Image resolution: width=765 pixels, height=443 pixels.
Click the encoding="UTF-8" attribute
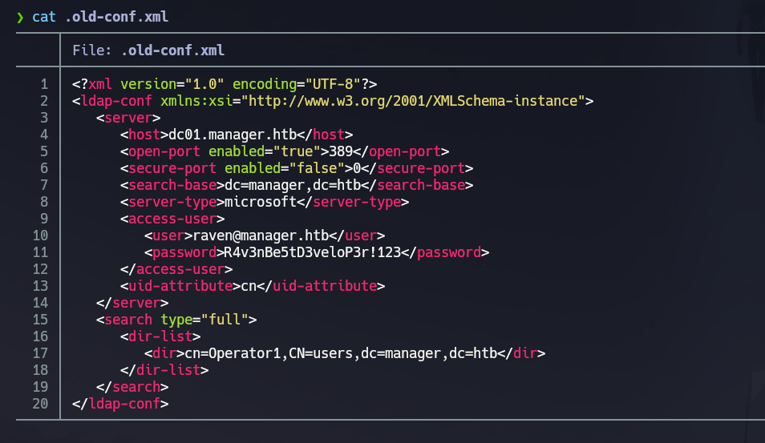point(297,84)
